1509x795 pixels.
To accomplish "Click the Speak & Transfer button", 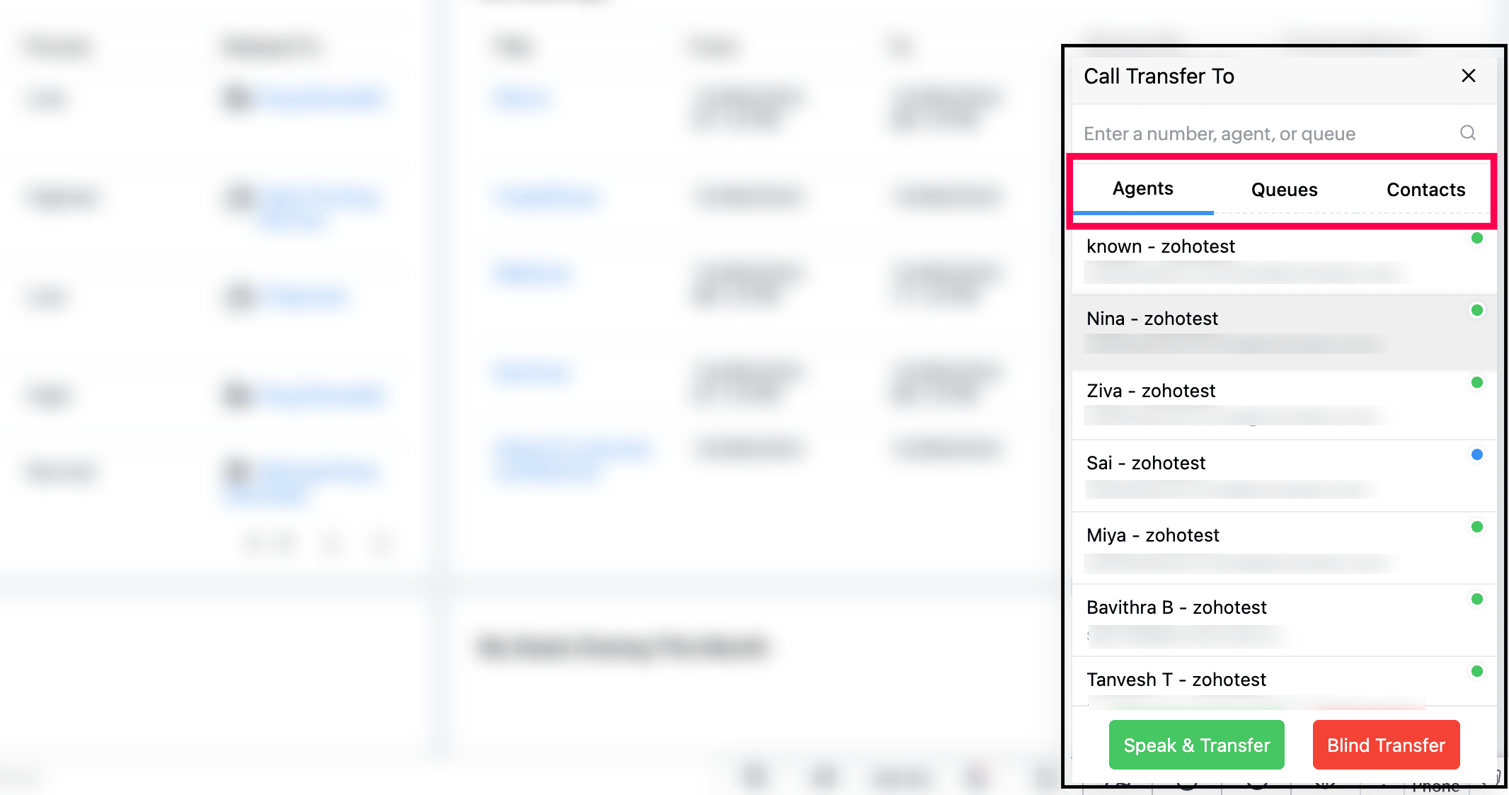I will (1196, 745).
